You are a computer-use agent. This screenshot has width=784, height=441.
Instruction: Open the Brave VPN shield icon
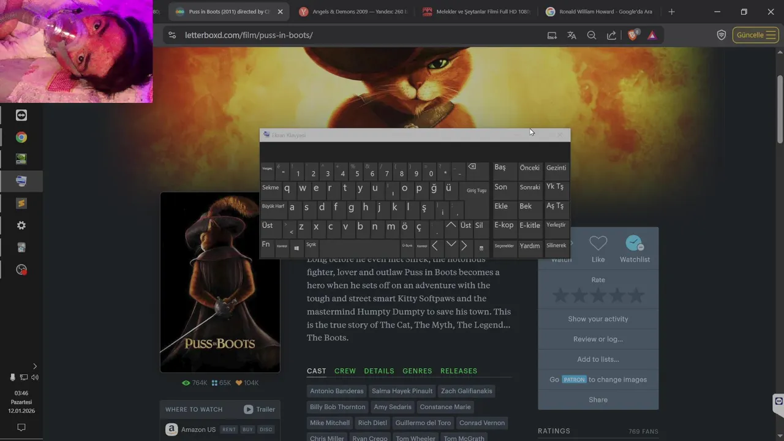(722, 35)
